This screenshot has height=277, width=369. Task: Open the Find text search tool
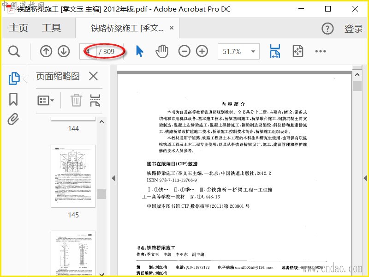(14, 51)
